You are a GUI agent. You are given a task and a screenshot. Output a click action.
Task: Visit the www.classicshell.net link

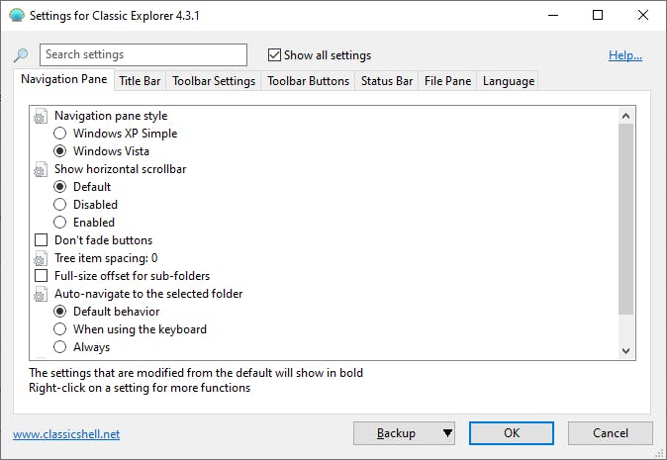point(66,433)
